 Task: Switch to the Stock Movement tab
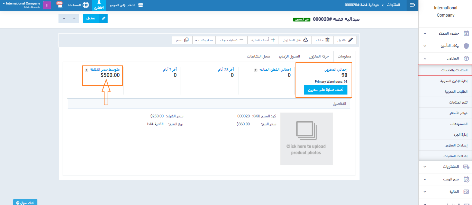pos(319,56)
